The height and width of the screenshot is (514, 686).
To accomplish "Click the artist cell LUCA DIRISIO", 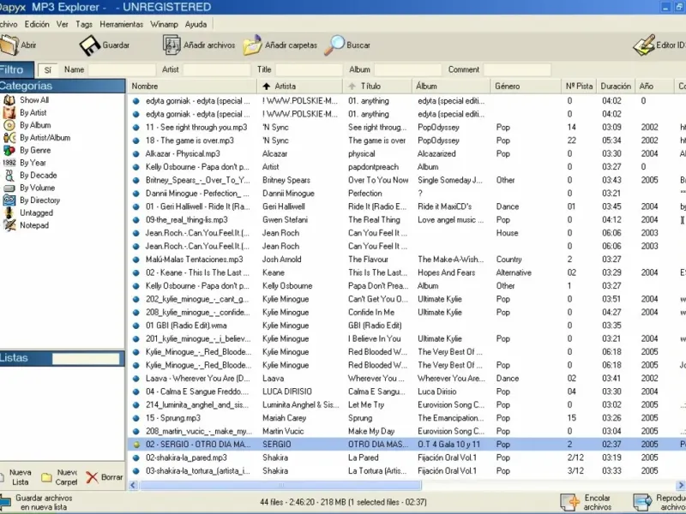I will pyautogui.click(x=287, y=391).
